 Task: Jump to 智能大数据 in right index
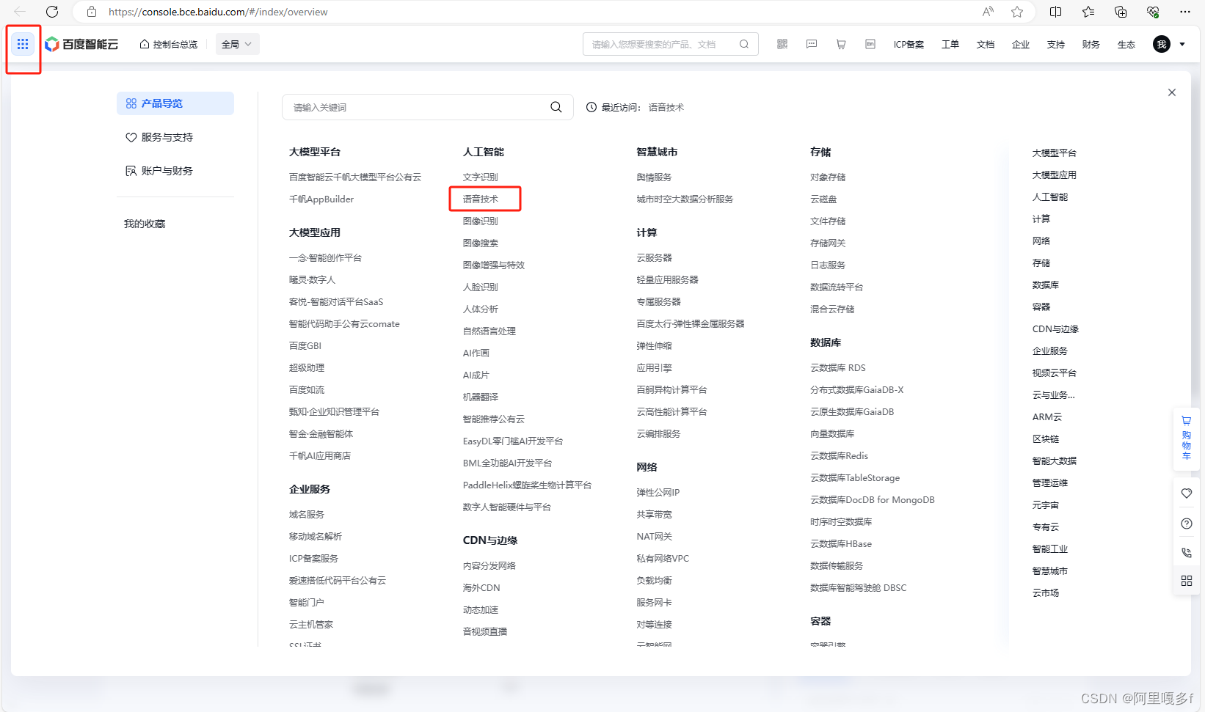click(1055, 460)
